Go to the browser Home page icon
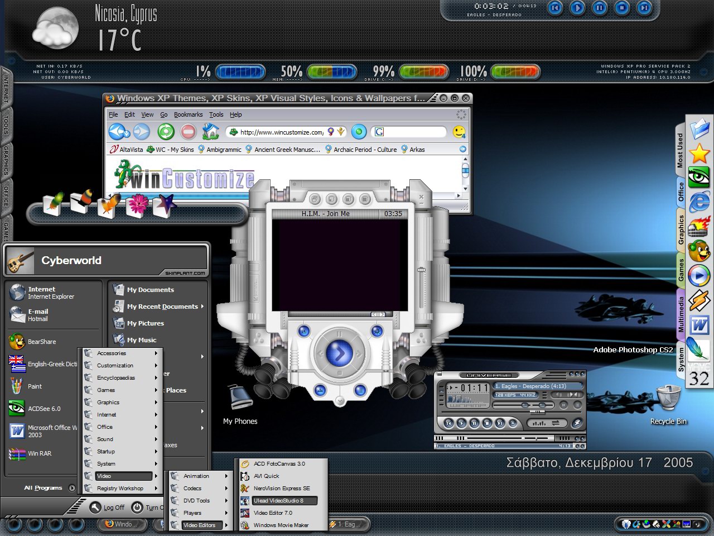This screenshot has height=536, width=714. pyautogui.click(x=210, y=132)
